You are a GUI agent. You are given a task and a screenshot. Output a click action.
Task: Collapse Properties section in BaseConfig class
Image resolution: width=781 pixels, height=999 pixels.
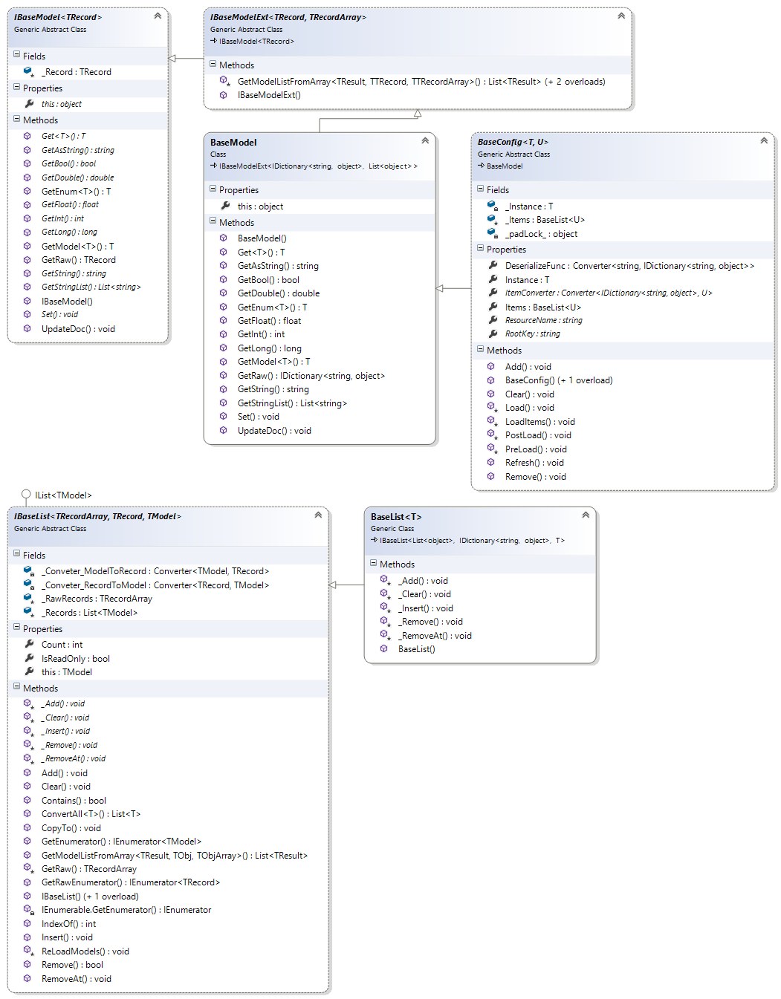(x=481, y=249)
